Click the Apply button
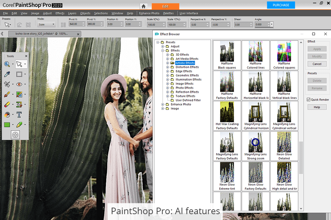Viewport: 331px width, 220px height. (x=317, y=49)
